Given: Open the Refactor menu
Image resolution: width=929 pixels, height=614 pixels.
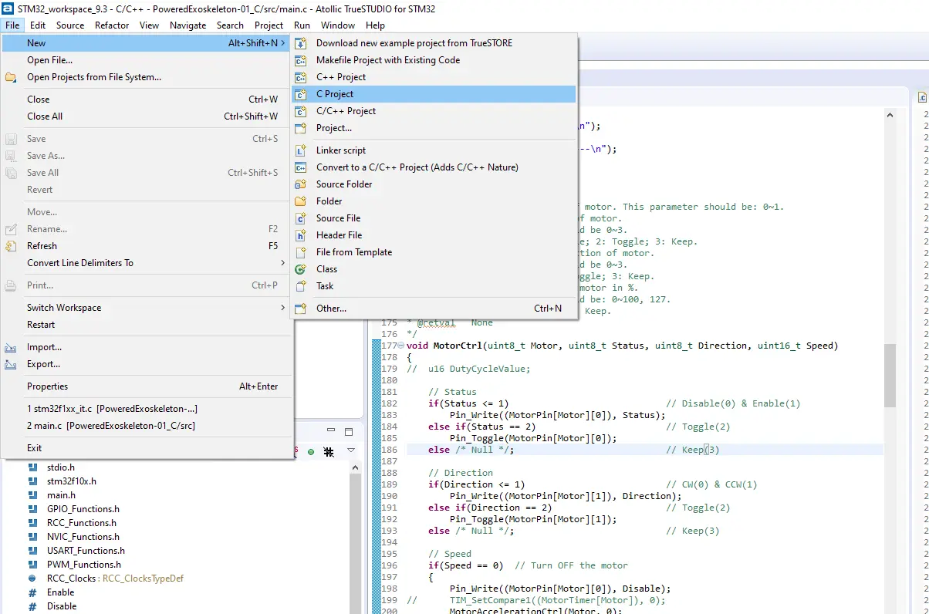Looking at the screenshot, I should pos(112,25).
